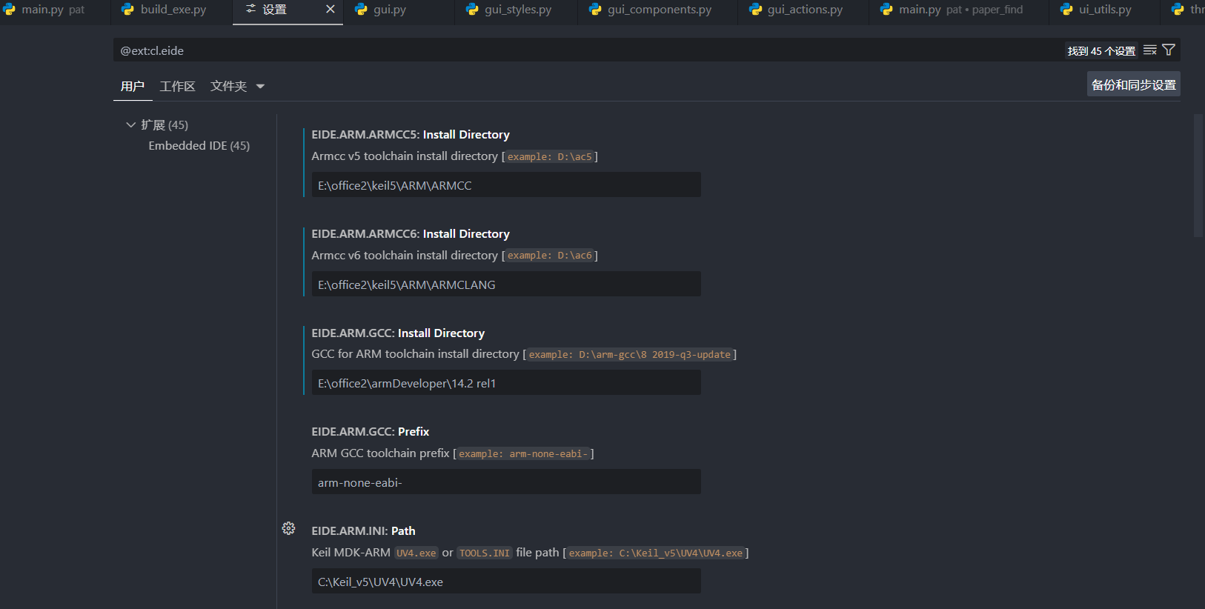Click TOOLS.INI code label
This screenshot has height=609, width=1205.
coord(485,553)
